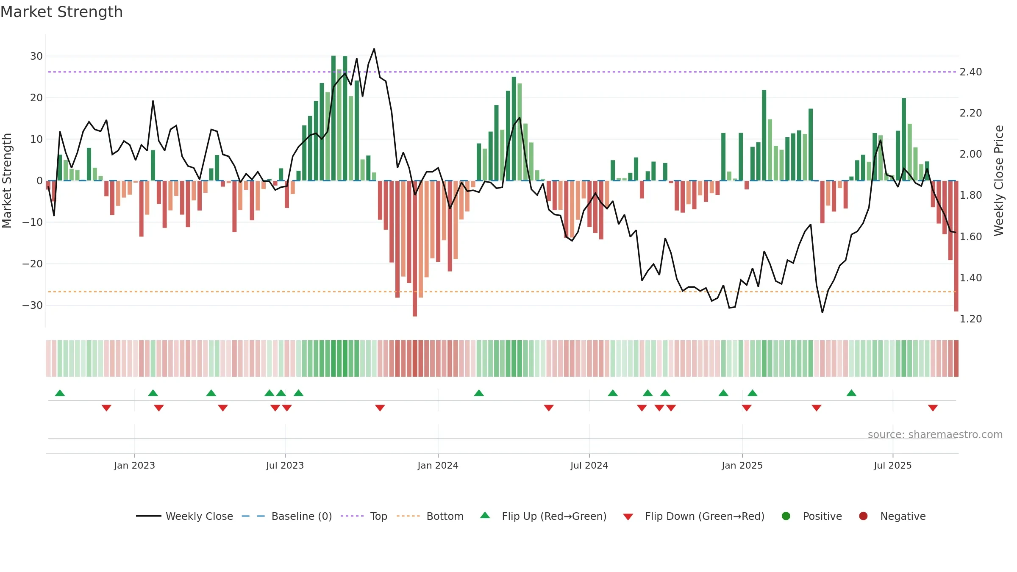Image resolution: width=1017 pixels, height=572 pixels.
Task: Click the final red bar at chart's right edge
Action: point(956,246)
